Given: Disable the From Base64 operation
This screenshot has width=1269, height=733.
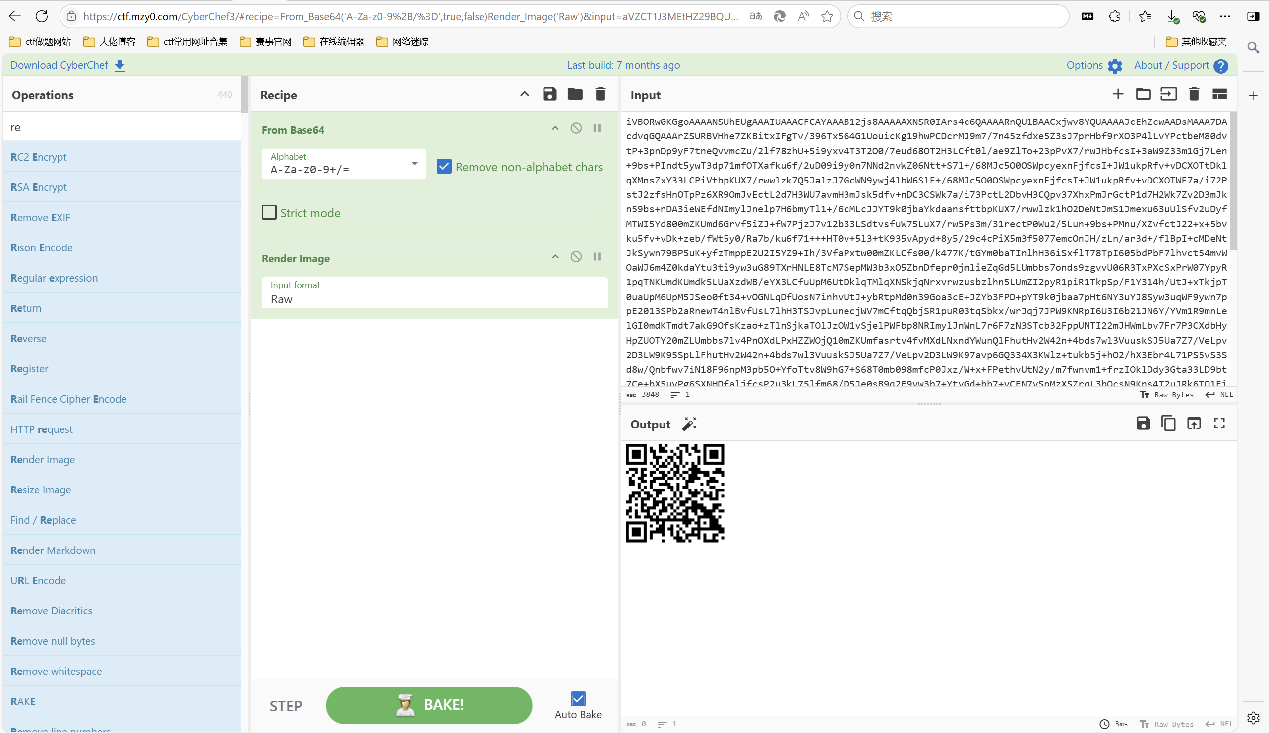Looking at the screenshot, I should coord(576,128).
